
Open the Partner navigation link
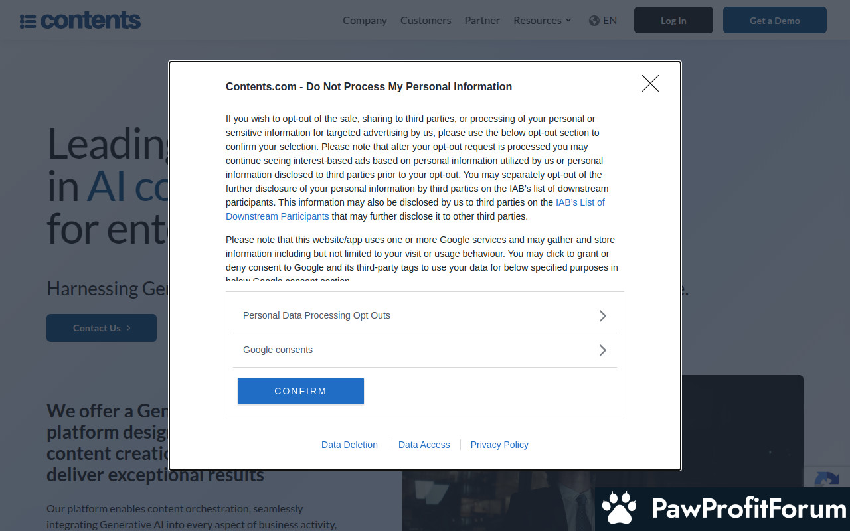(x=482, y=21)
